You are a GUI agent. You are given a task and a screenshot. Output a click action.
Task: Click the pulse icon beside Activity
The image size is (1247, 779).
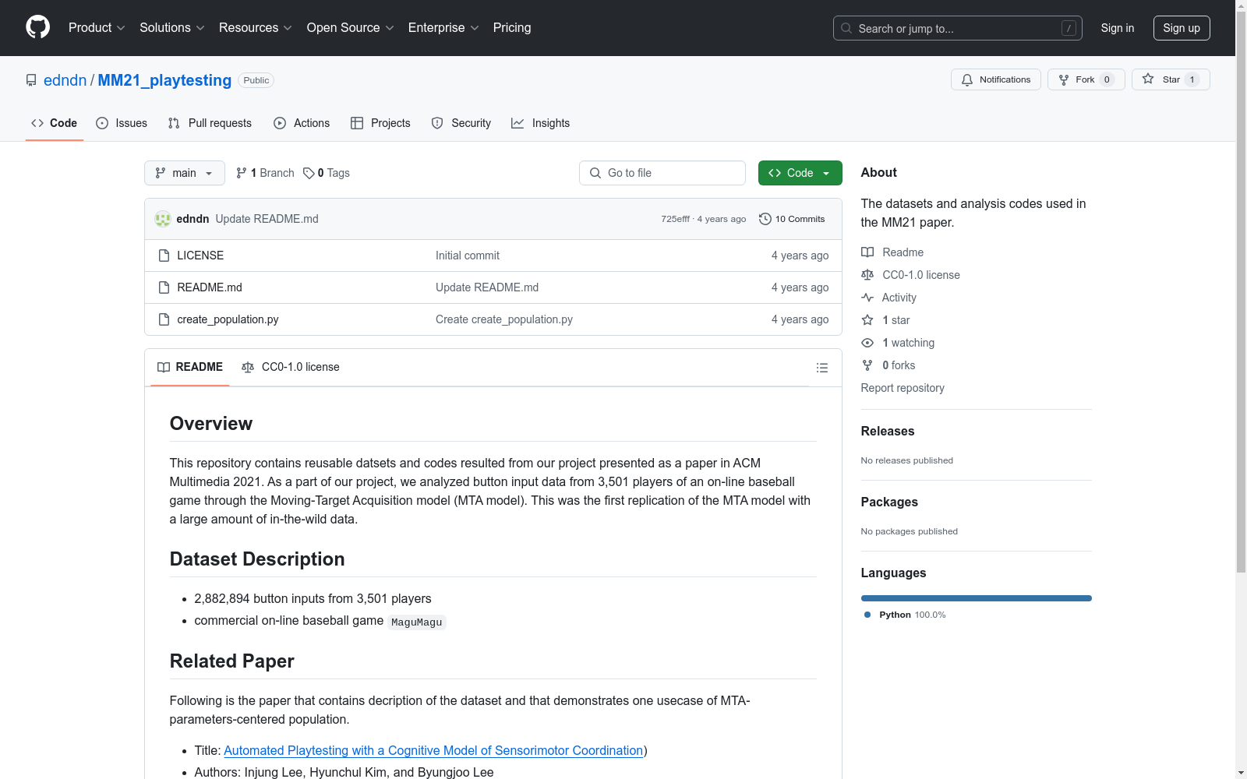click(867, 298)
